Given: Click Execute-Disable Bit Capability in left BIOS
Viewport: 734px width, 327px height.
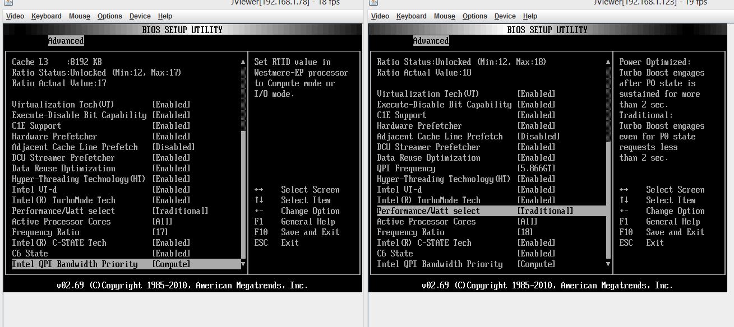Looking at the screenshot, I should click(79, 115).
